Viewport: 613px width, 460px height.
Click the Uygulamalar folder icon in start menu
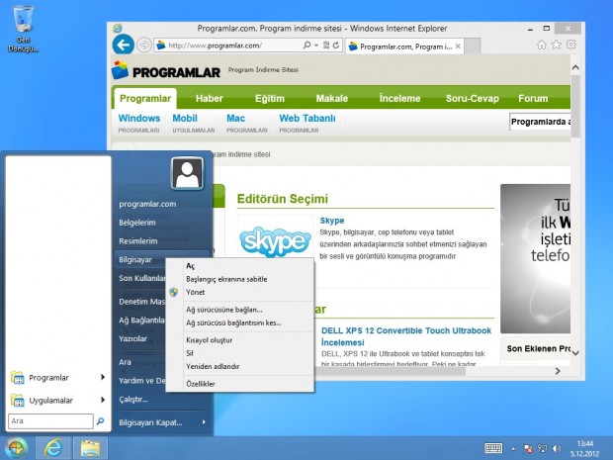pyautogui.click(x=18, y=401)
